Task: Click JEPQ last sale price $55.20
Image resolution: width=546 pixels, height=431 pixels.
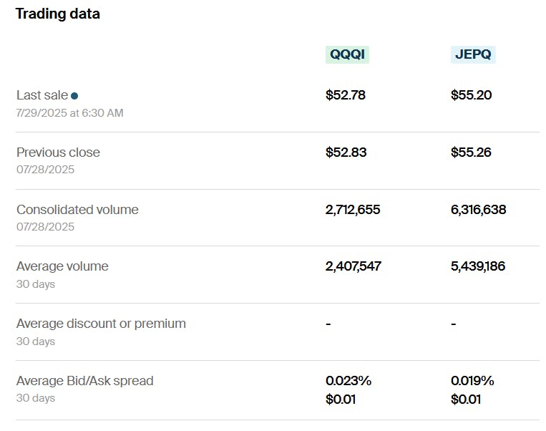Action: tap(471, 95)
